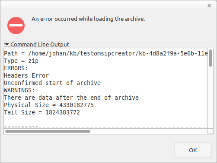Click the 'WARNINGS:' heading line
Viewport: 217px width, 163px height.
[x=19, y=90]
